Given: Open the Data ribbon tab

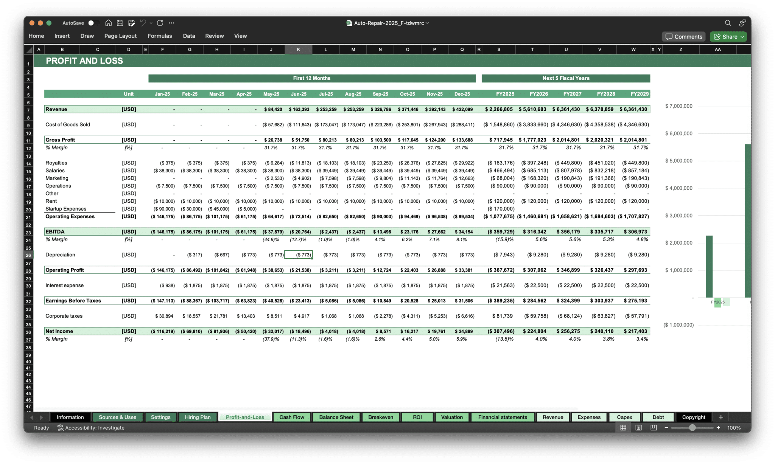Looking at the screenshot, I should click(189, 36).
